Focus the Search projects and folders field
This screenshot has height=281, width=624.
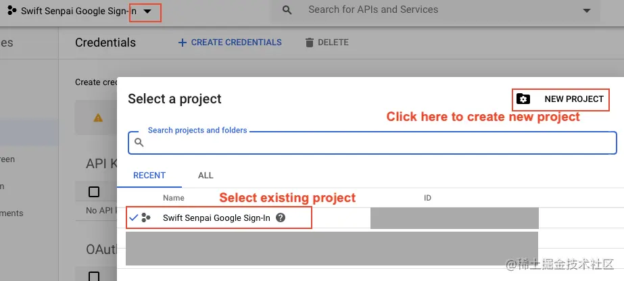point(379,143)
